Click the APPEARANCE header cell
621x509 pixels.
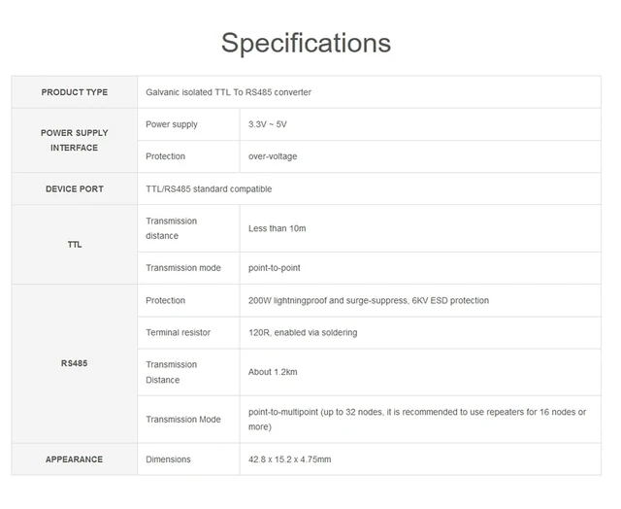(75, 459)
